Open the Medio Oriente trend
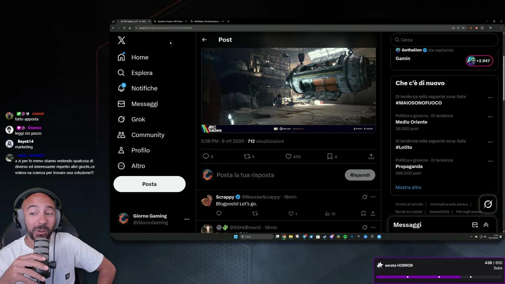Screen dimensions: 505x284 point(411,122)
